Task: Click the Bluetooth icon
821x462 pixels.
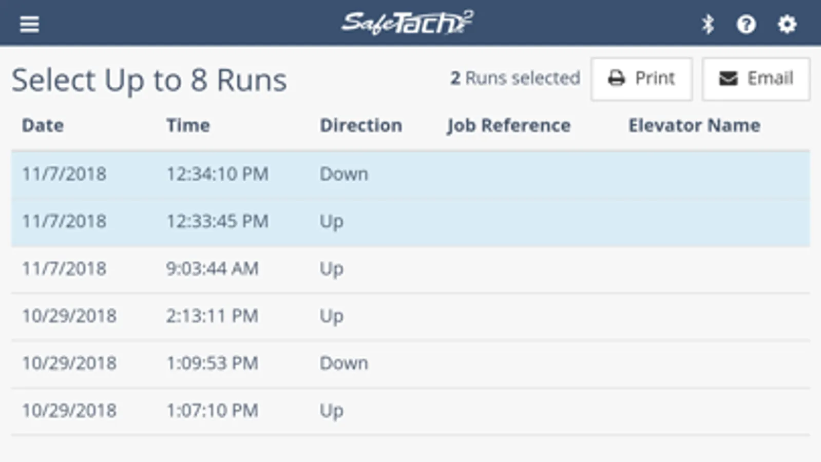Action: pyautogui.click(x=708, y=24)
